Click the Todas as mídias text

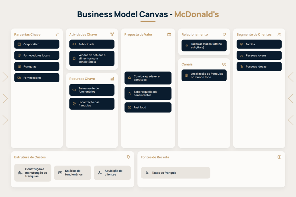click(x=206, y=46)
